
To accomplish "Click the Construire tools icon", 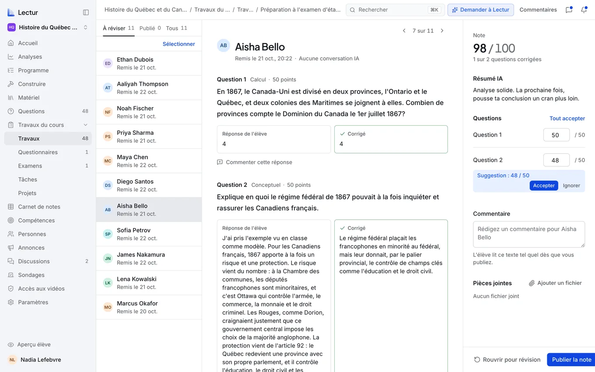I will (11, 84).
